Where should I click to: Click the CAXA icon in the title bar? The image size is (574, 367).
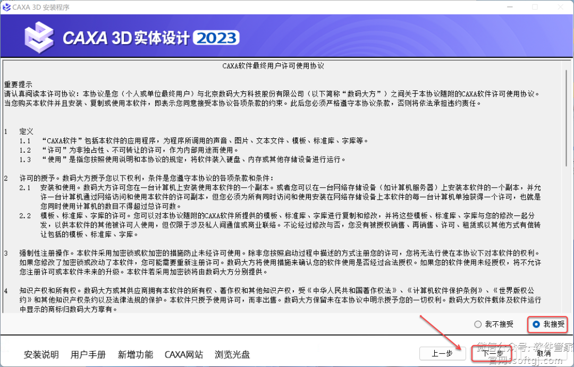[x=6, y=7]
